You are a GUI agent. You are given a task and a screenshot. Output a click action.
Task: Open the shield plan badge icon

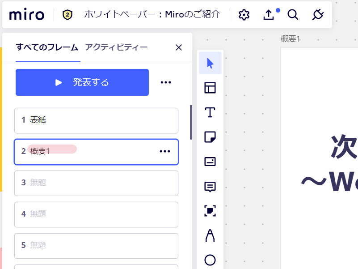pos(67,15)
